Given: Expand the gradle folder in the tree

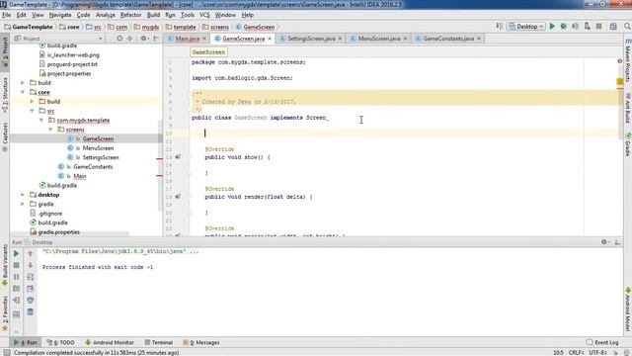Looking at the screenshot, I should (23, 204).
